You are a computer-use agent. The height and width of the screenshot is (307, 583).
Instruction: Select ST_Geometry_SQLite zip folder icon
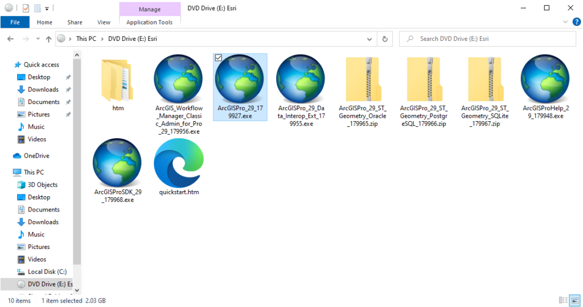tap(485, 78)
